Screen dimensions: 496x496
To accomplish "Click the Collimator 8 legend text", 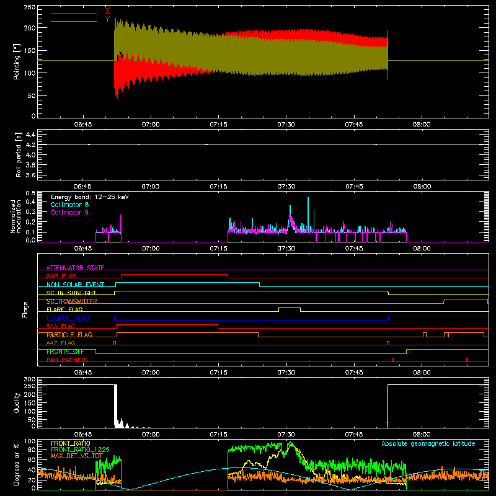I will [x=69, y=205].
